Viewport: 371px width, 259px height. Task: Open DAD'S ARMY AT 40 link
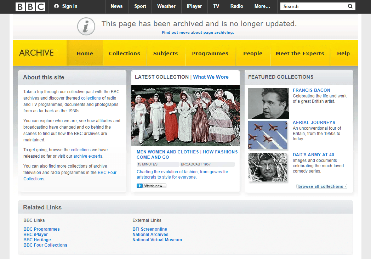tap(314, 154)
